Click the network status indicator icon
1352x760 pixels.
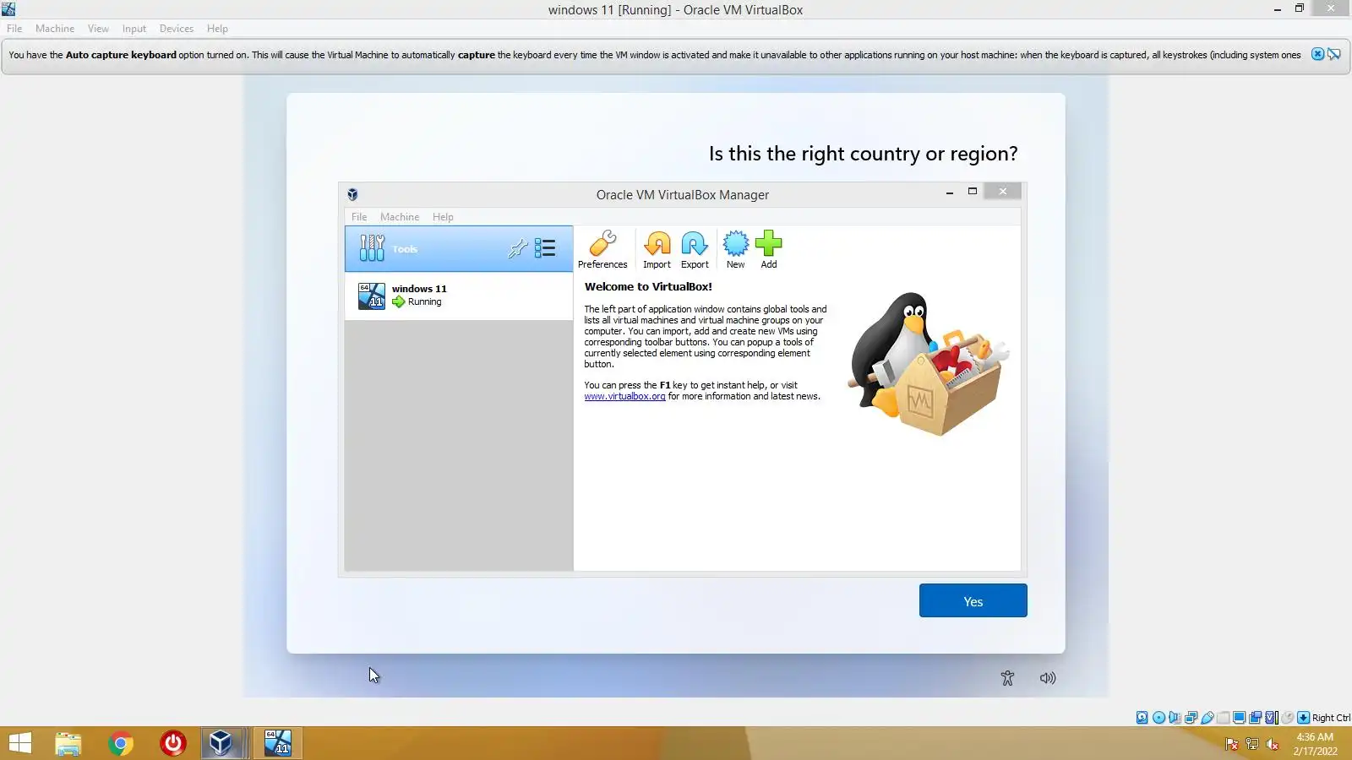tap(1191, 718)
